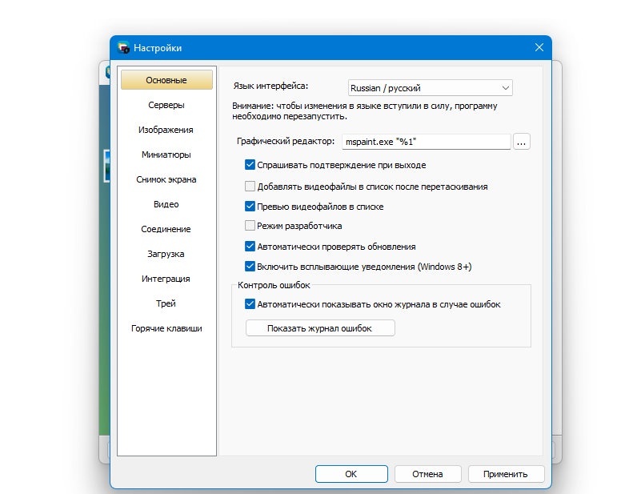Toggle Включить всплывающие уведомления checkbox
This screenshot has width=633, height=494.
click(x=250, y=267)
